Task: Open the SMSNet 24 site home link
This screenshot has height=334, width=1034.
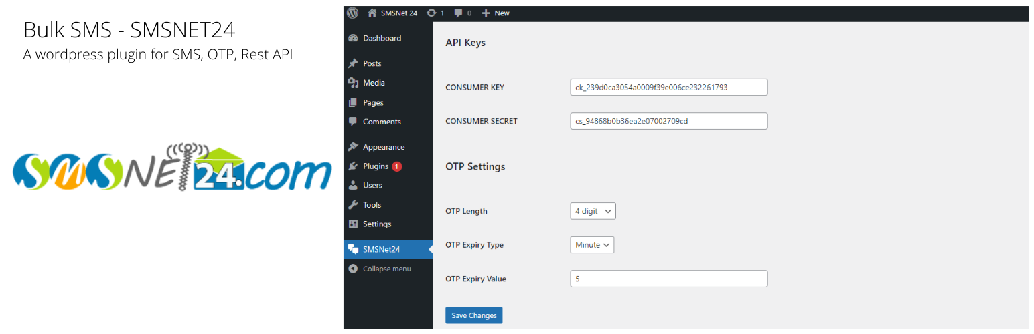Action: [392, 13]
